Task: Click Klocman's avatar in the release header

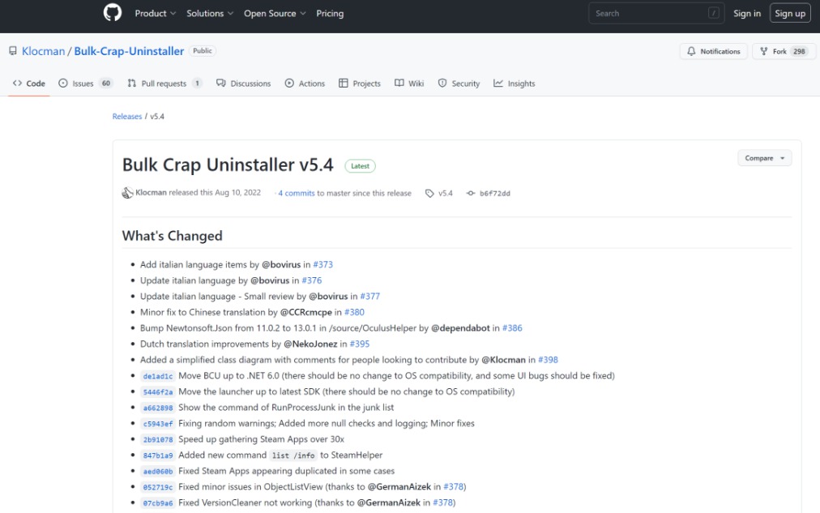Action: pos(127,193)
